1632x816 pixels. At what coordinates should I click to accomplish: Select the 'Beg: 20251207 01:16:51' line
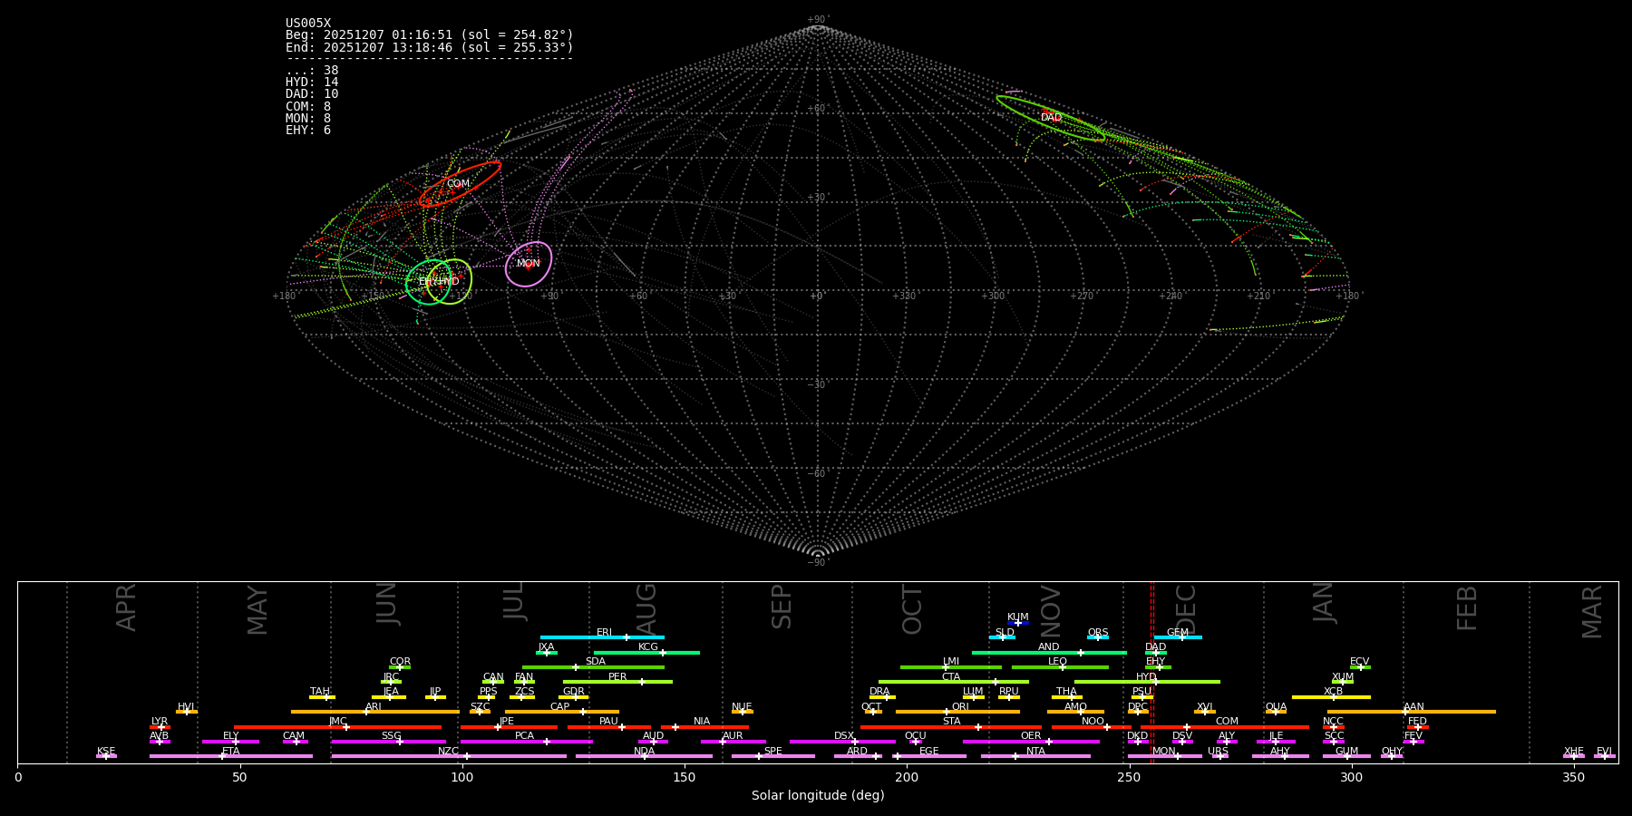[x=430, y=35]
